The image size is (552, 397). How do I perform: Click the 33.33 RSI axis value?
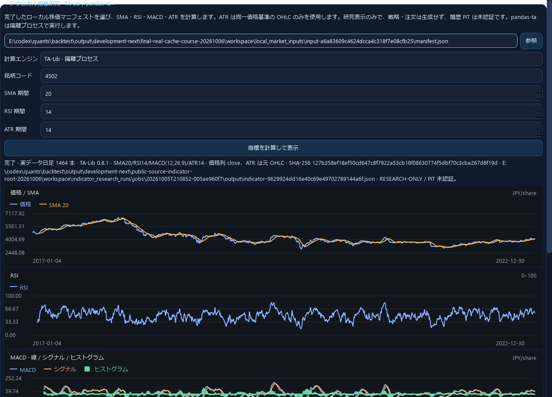(12, 322)
